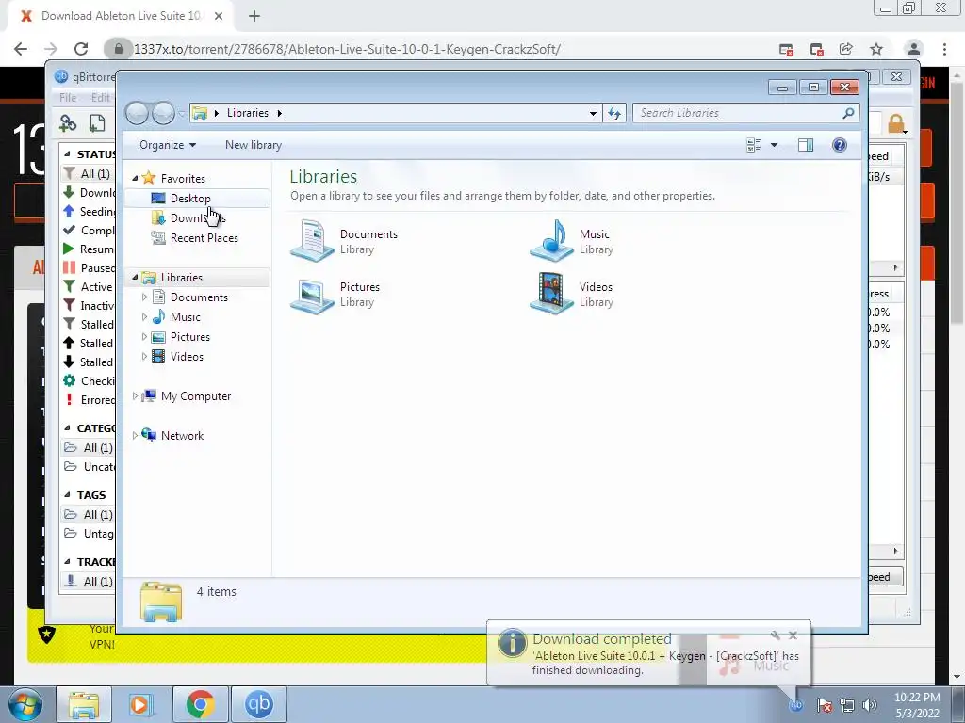This screenshot has width=965, height=723.
Task: Bookmark this page with star icon
Action: (876, 49)
